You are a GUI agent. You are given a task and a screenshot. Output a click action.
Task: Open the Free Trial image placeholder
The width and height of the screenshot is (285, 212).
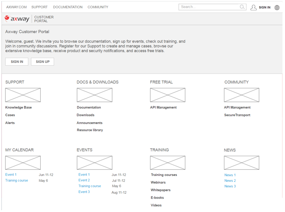(168, 95)
